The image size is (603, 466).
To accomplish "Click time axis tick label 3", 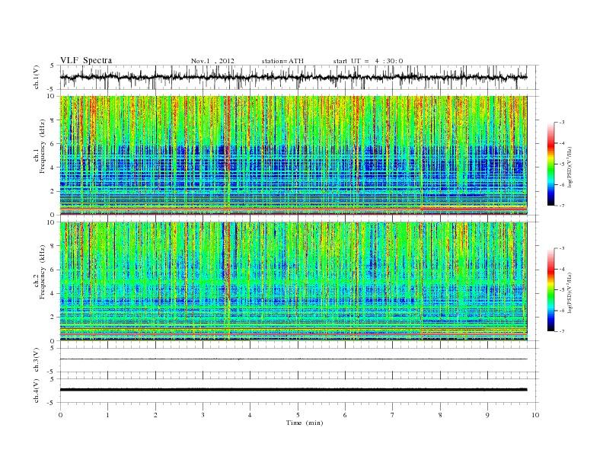I will (203, 415).
